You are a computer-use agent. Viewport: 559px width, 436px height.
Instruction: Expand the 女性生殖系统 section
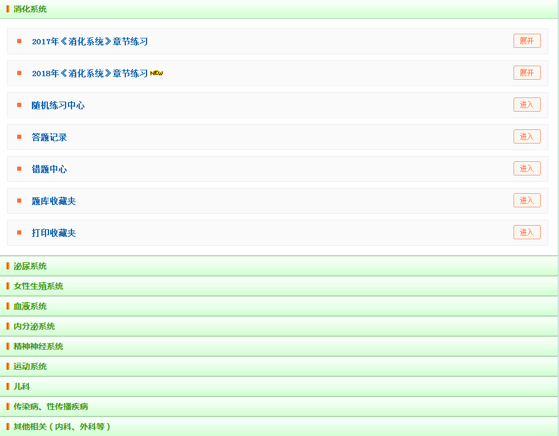pos(38,286)
